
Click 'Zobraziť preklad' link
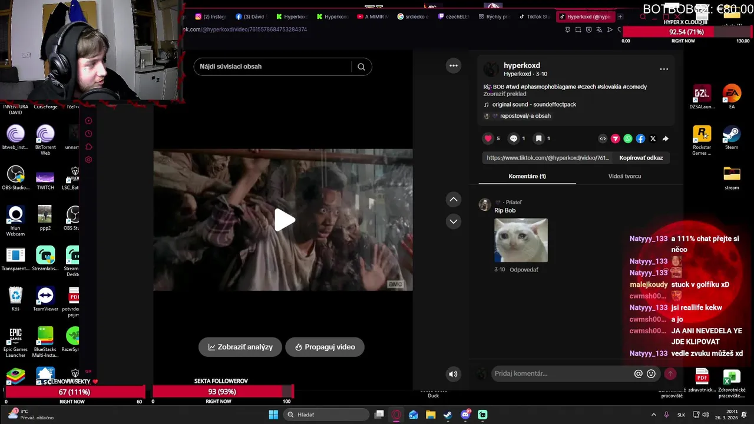[x=505, y=94]
